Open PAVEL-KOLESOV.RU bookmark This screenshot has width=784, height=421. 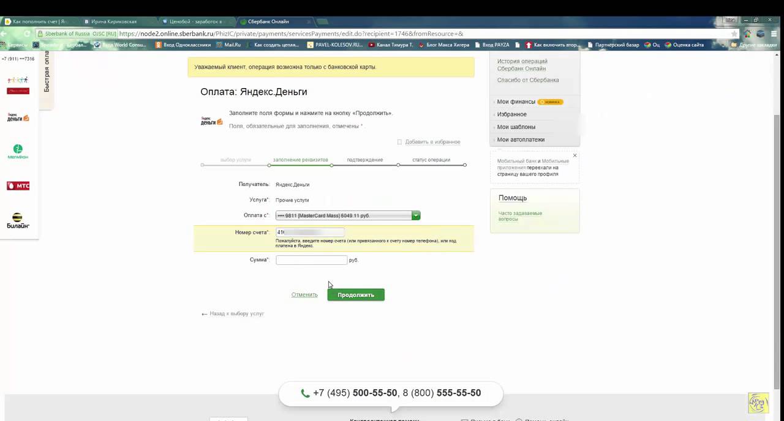pos(335,45)
